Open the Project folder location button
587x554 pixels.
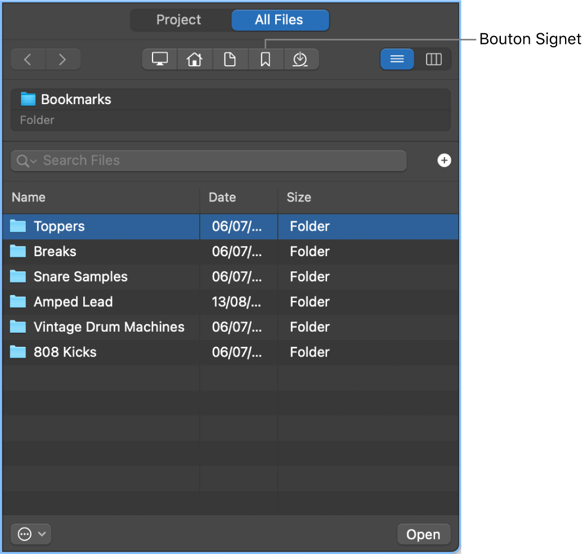230,59
